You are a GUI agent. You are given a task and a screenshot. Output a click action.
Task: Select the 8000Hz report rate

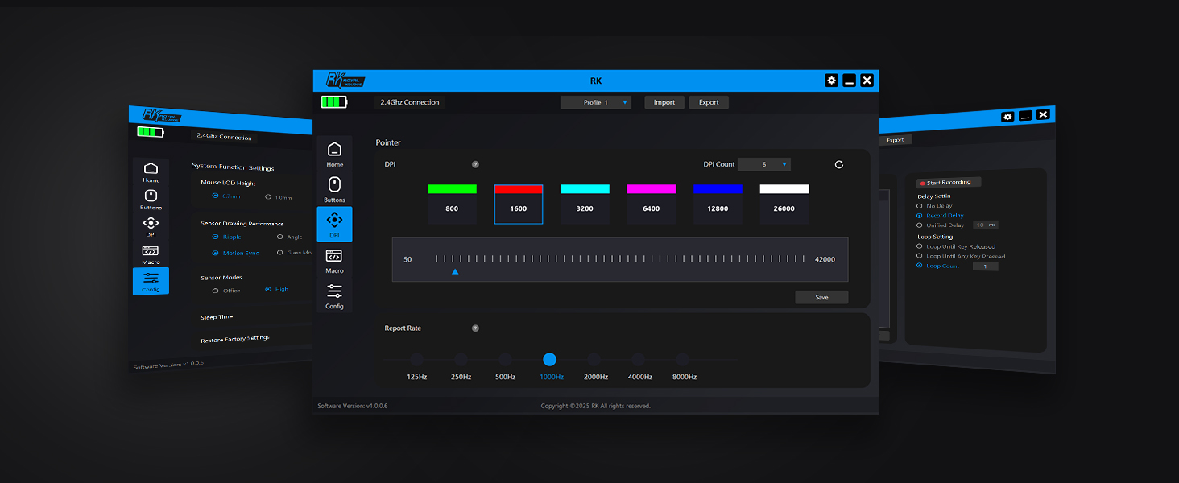click(x=682, y=360)
